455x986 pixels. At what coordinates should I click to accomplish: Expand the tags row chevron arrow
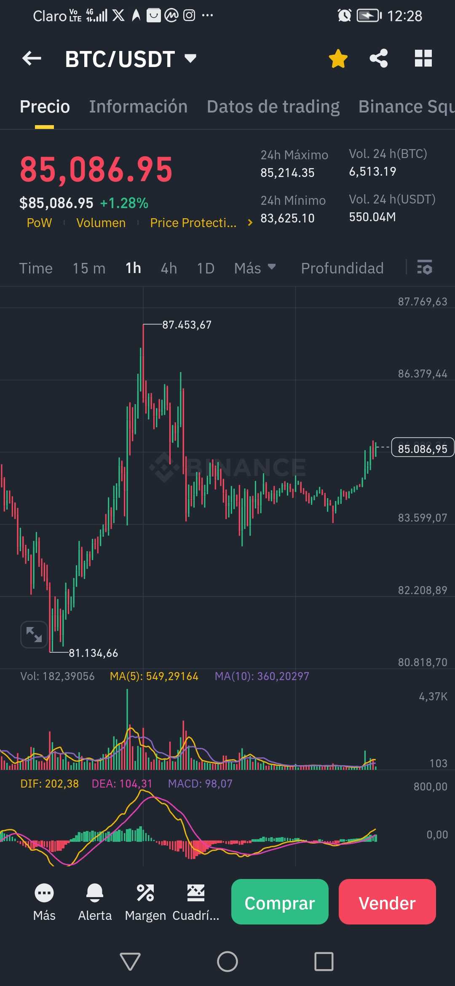250,222
